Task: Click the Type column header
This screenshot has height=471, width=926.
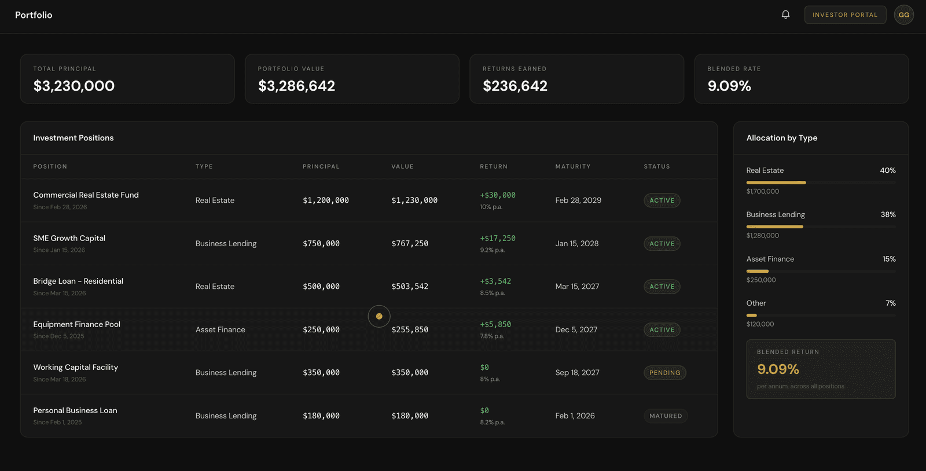Action: click(x=204, y=166)
